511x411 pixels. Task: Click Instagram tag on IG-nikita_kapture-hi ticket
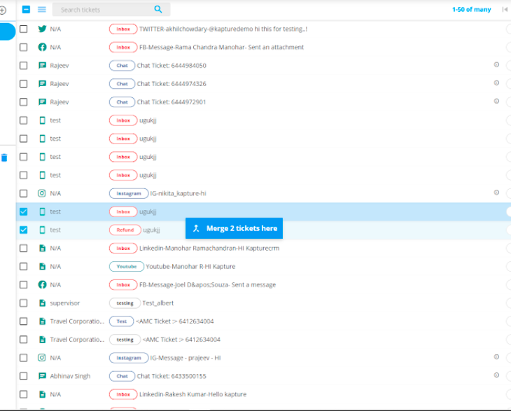pyautogui.click(x=129, y=193)
